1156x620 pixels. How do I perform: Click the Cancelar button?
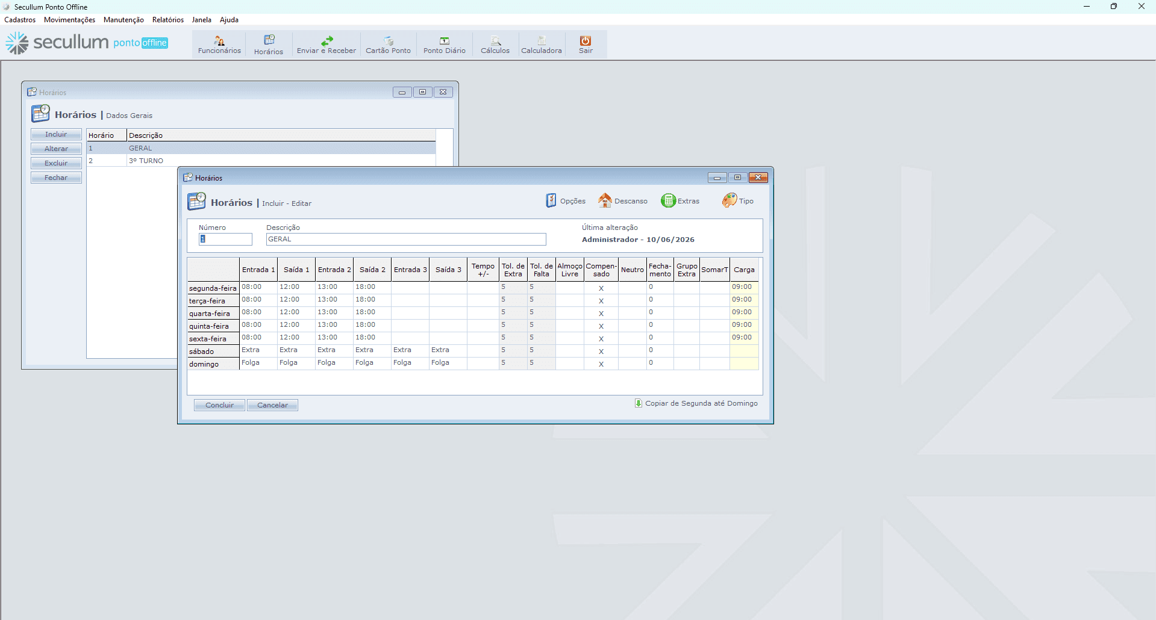pos(272,405)
